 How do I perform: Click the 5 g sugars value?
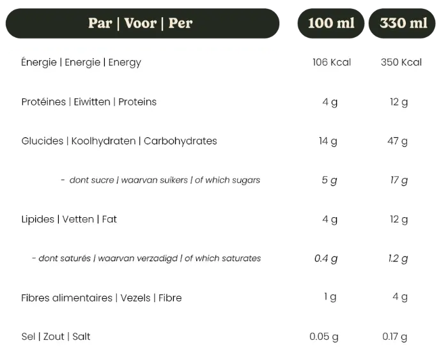[329, 180]
